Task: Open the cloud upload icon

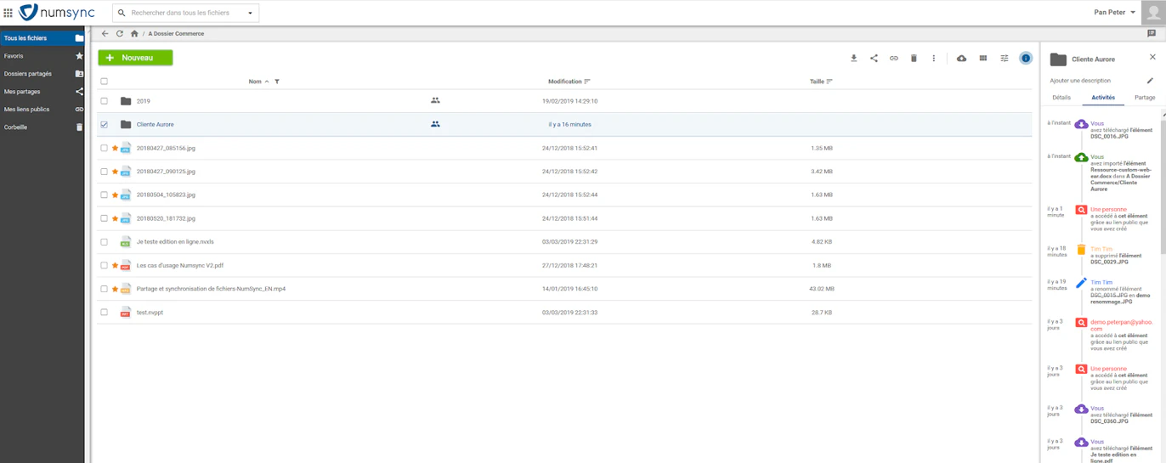Action: coord(961,59)
